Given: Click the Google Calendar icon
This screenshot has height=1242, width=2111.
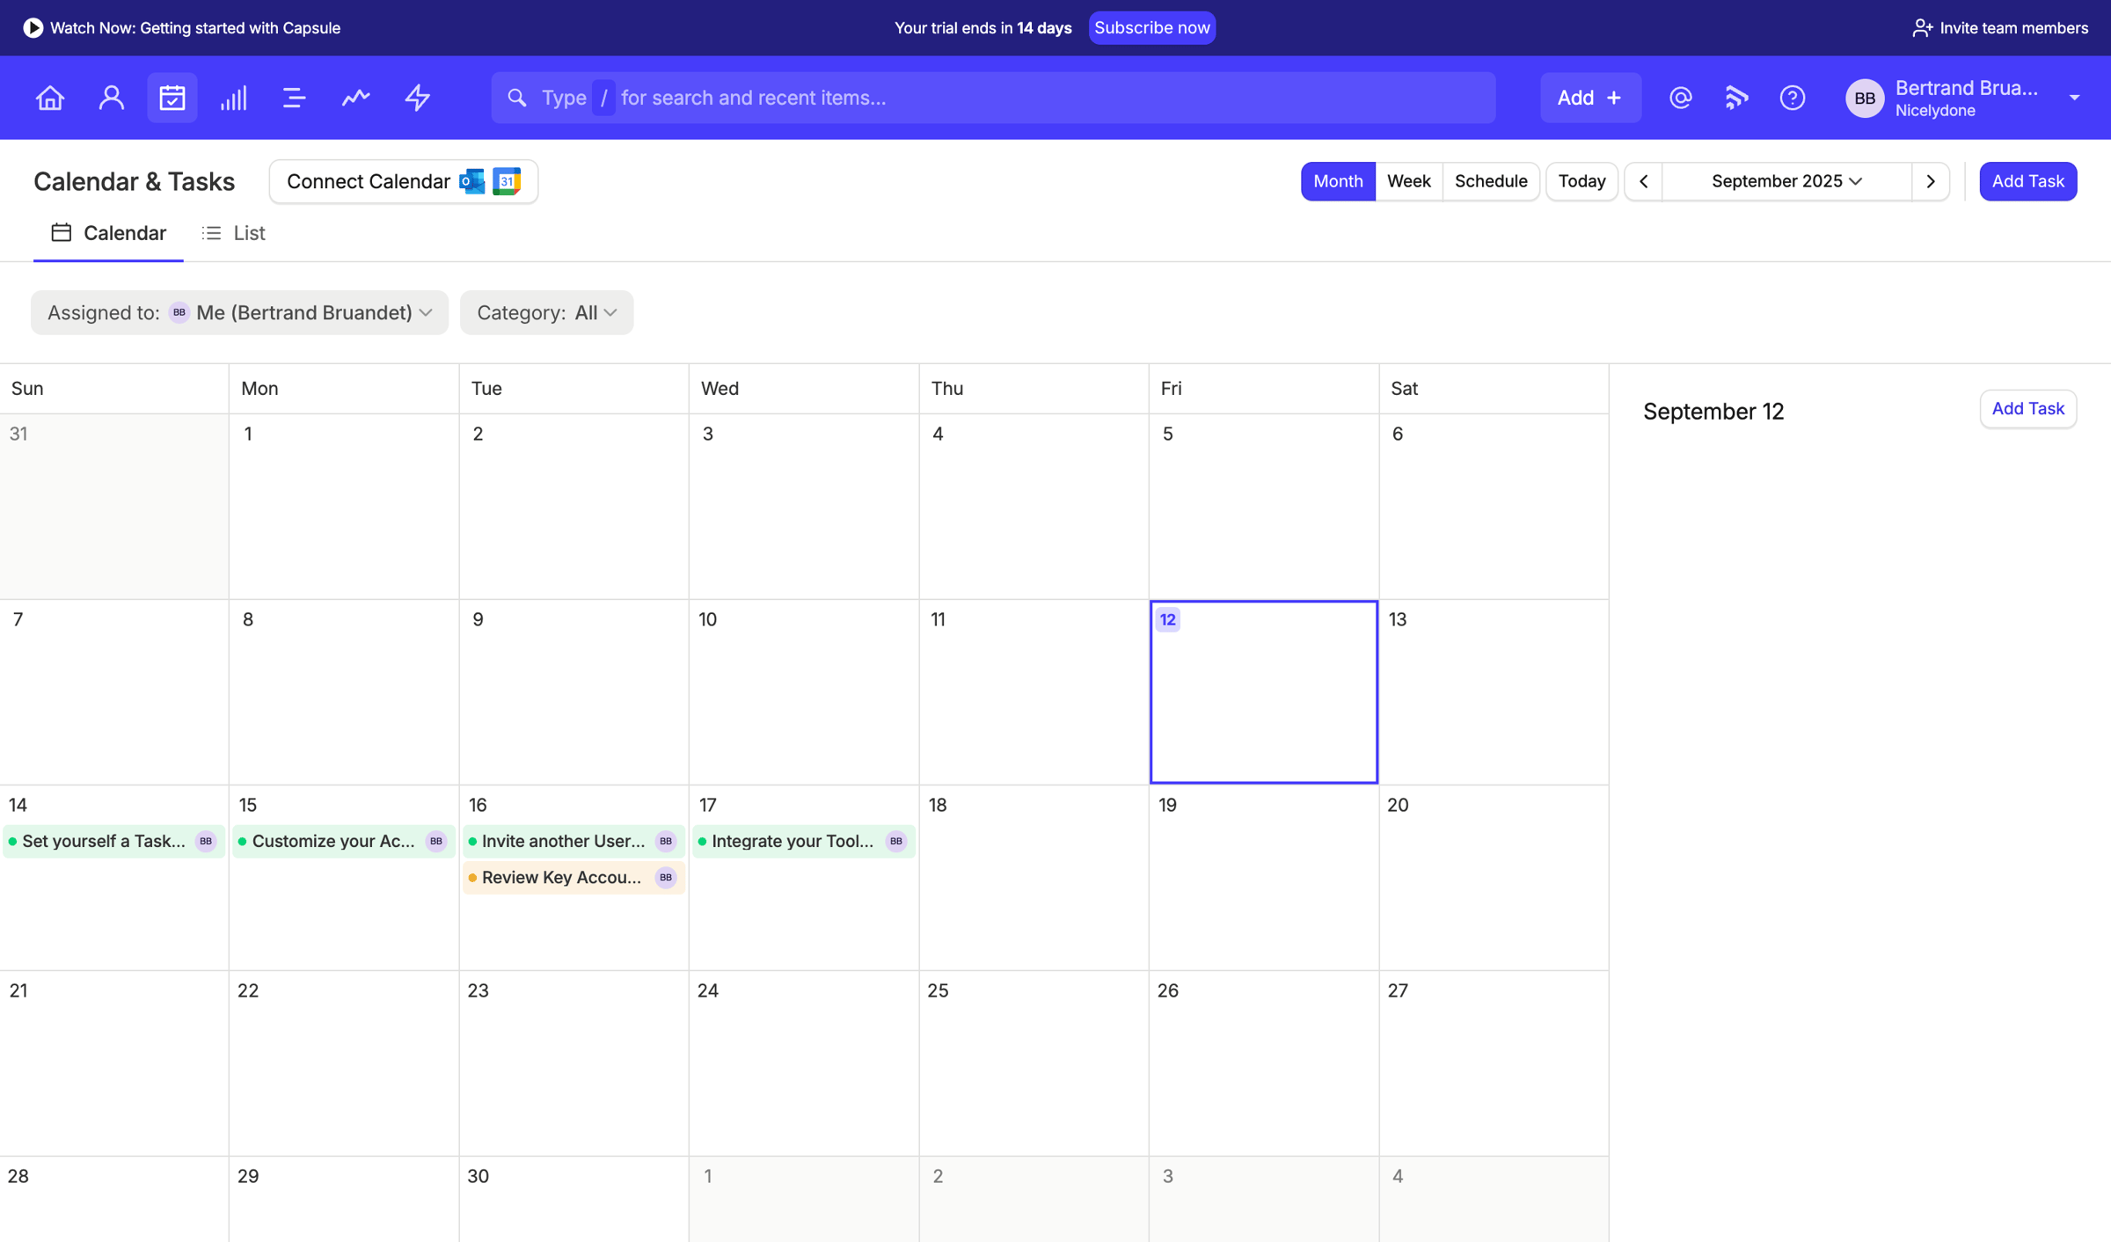Looking at the screenshot, I should (507, 181).
